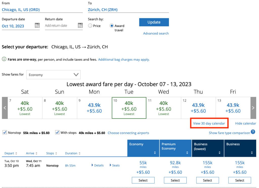This screenshot has height=188, width=259.
Task: Click the next week arrow in calendar
Action: tap(253, 108)
